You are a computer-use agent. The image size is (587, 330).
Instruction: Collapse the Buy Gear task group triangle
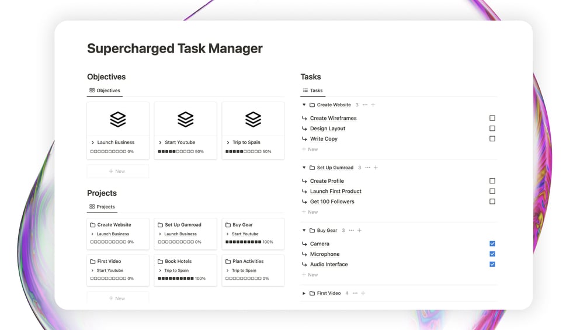[304, 231]
